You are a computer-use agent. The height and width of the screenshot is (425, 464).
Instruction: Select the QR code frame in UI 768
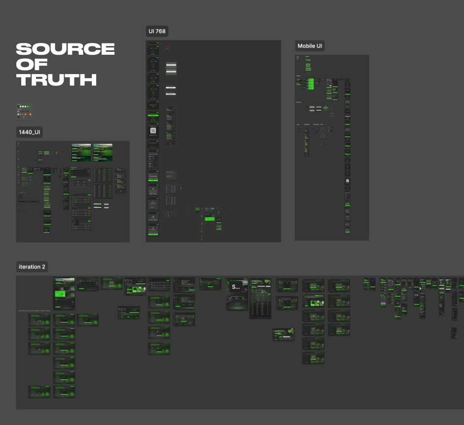(153, 130)
